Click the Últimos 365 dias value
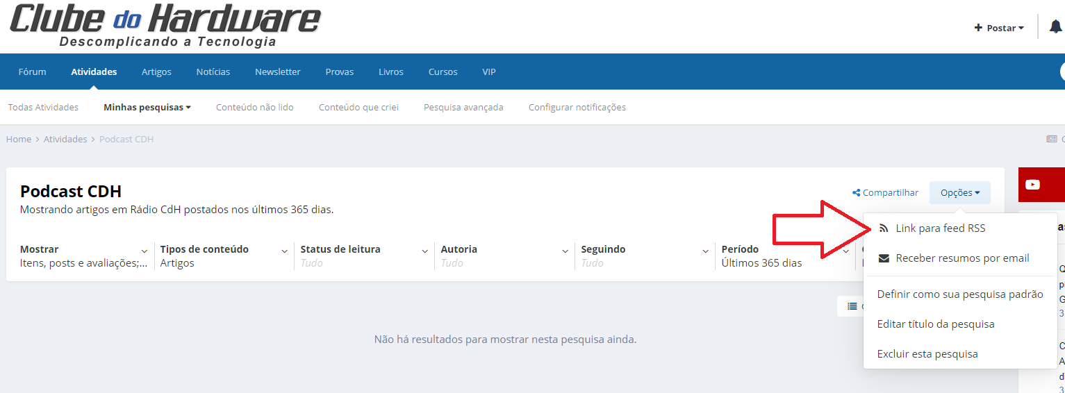This screenshot has width=1065, height=393. coord(761,263)
